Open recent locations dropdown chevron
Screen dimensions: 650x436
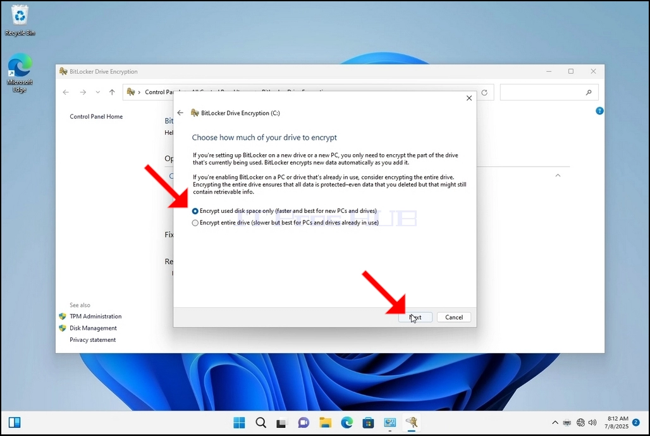point(98,92)
